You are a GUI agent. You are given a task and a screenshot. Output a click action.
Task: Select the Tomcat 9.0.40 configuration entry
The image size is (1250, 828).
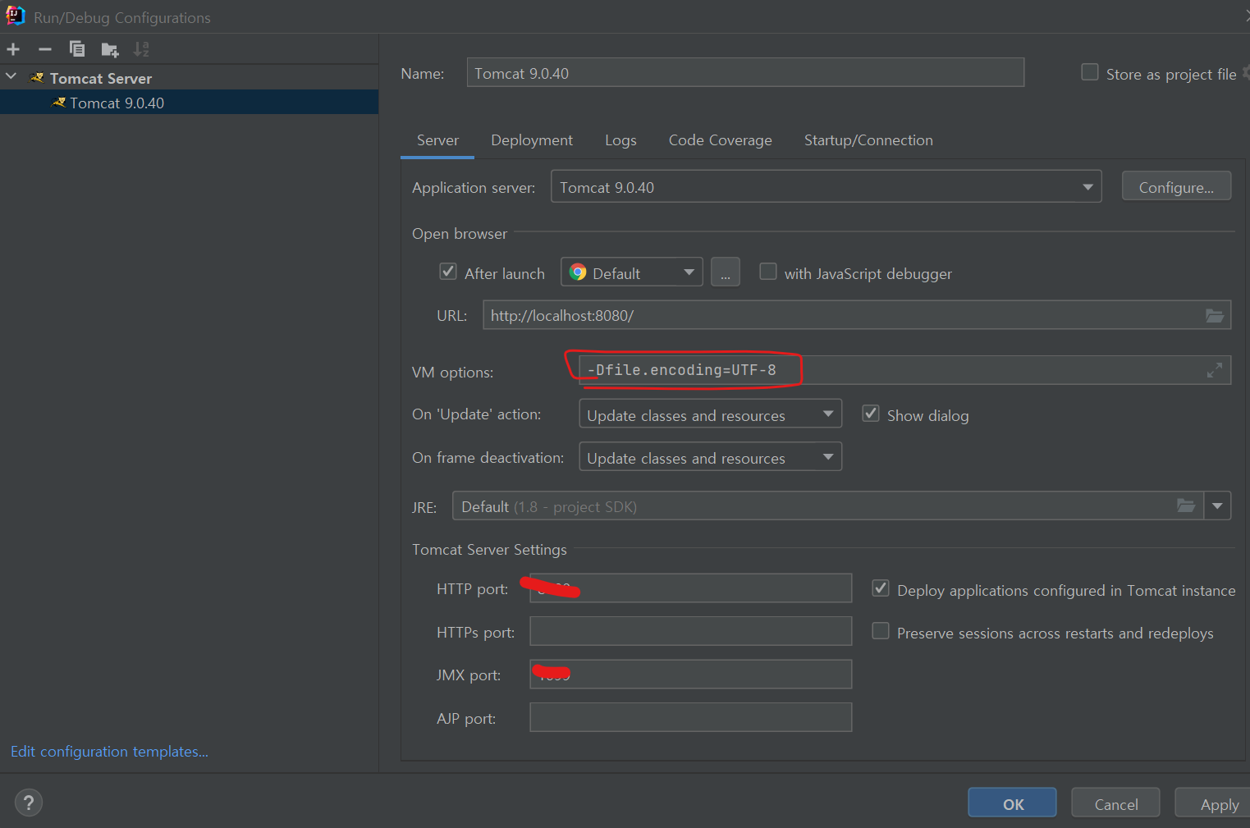tap(189, 103)
